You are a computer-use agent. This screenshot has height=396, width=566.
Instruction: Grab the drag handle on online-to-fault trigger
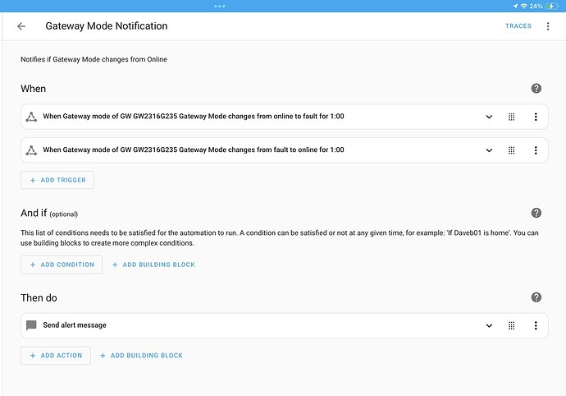(x=511, y=117)
